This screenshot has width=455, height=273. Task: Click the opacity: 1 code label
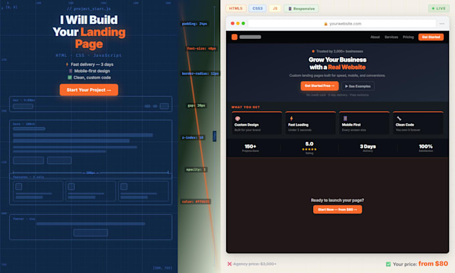[x=196, y=169]
